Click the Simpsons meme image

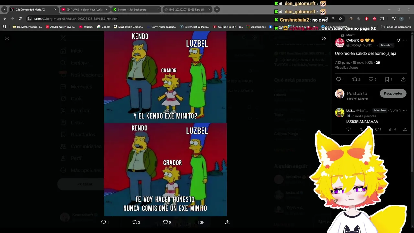[x=165, y=124]
